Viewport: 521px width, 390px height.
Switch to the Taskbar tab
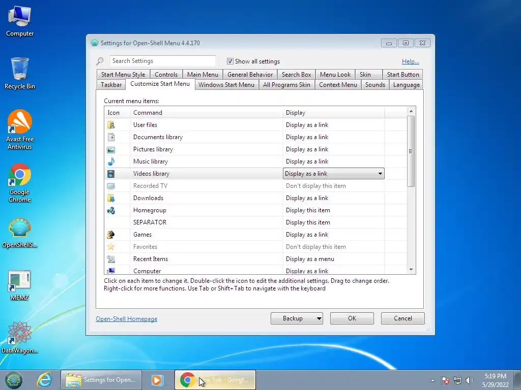coord(111,85)
